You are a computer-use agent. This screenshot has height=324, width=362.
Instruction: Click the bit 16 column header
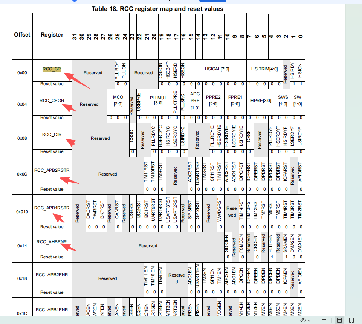[183, 37]
